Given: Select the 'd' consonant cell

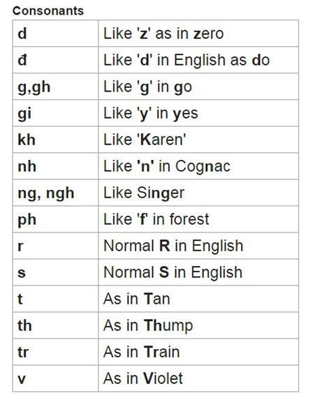Looking at the screenshot, I should coord(56,34).
